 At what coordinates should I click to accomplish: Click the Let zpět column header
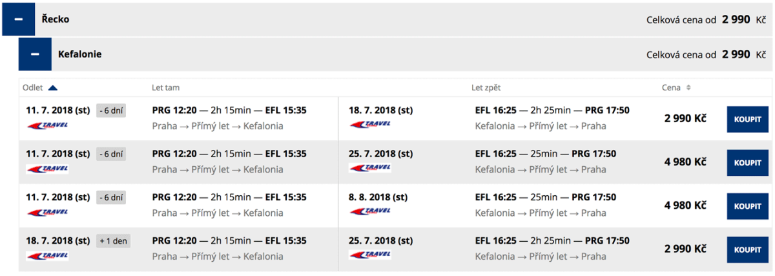coord(486,88)
